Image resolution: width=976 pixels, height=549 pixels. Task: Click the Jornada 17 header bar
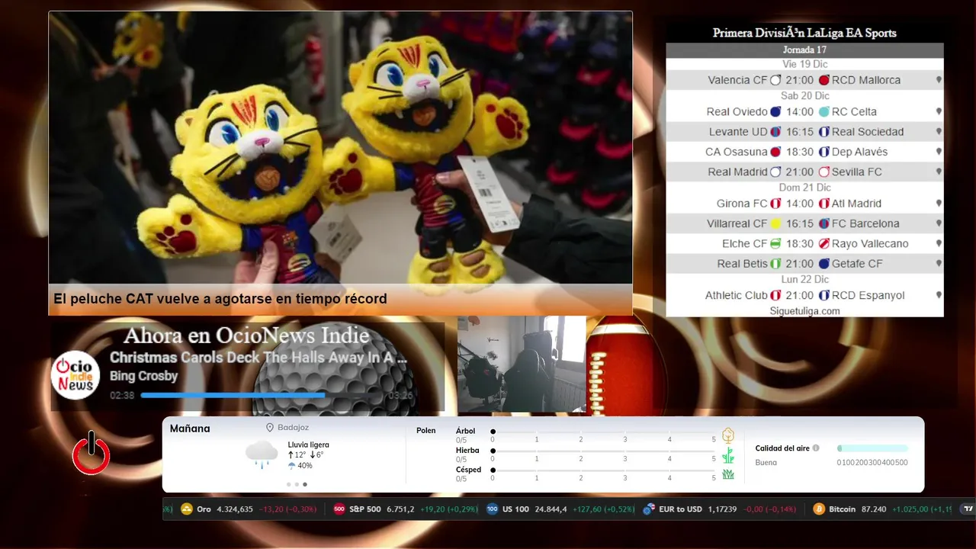(804, 50)
